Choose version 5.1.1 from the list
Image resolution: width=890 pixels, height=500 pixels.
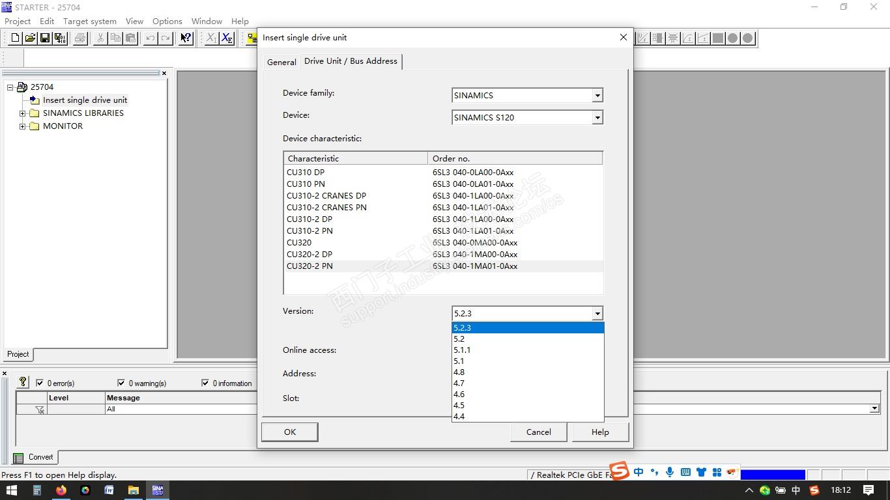click(x=528, y=350)
